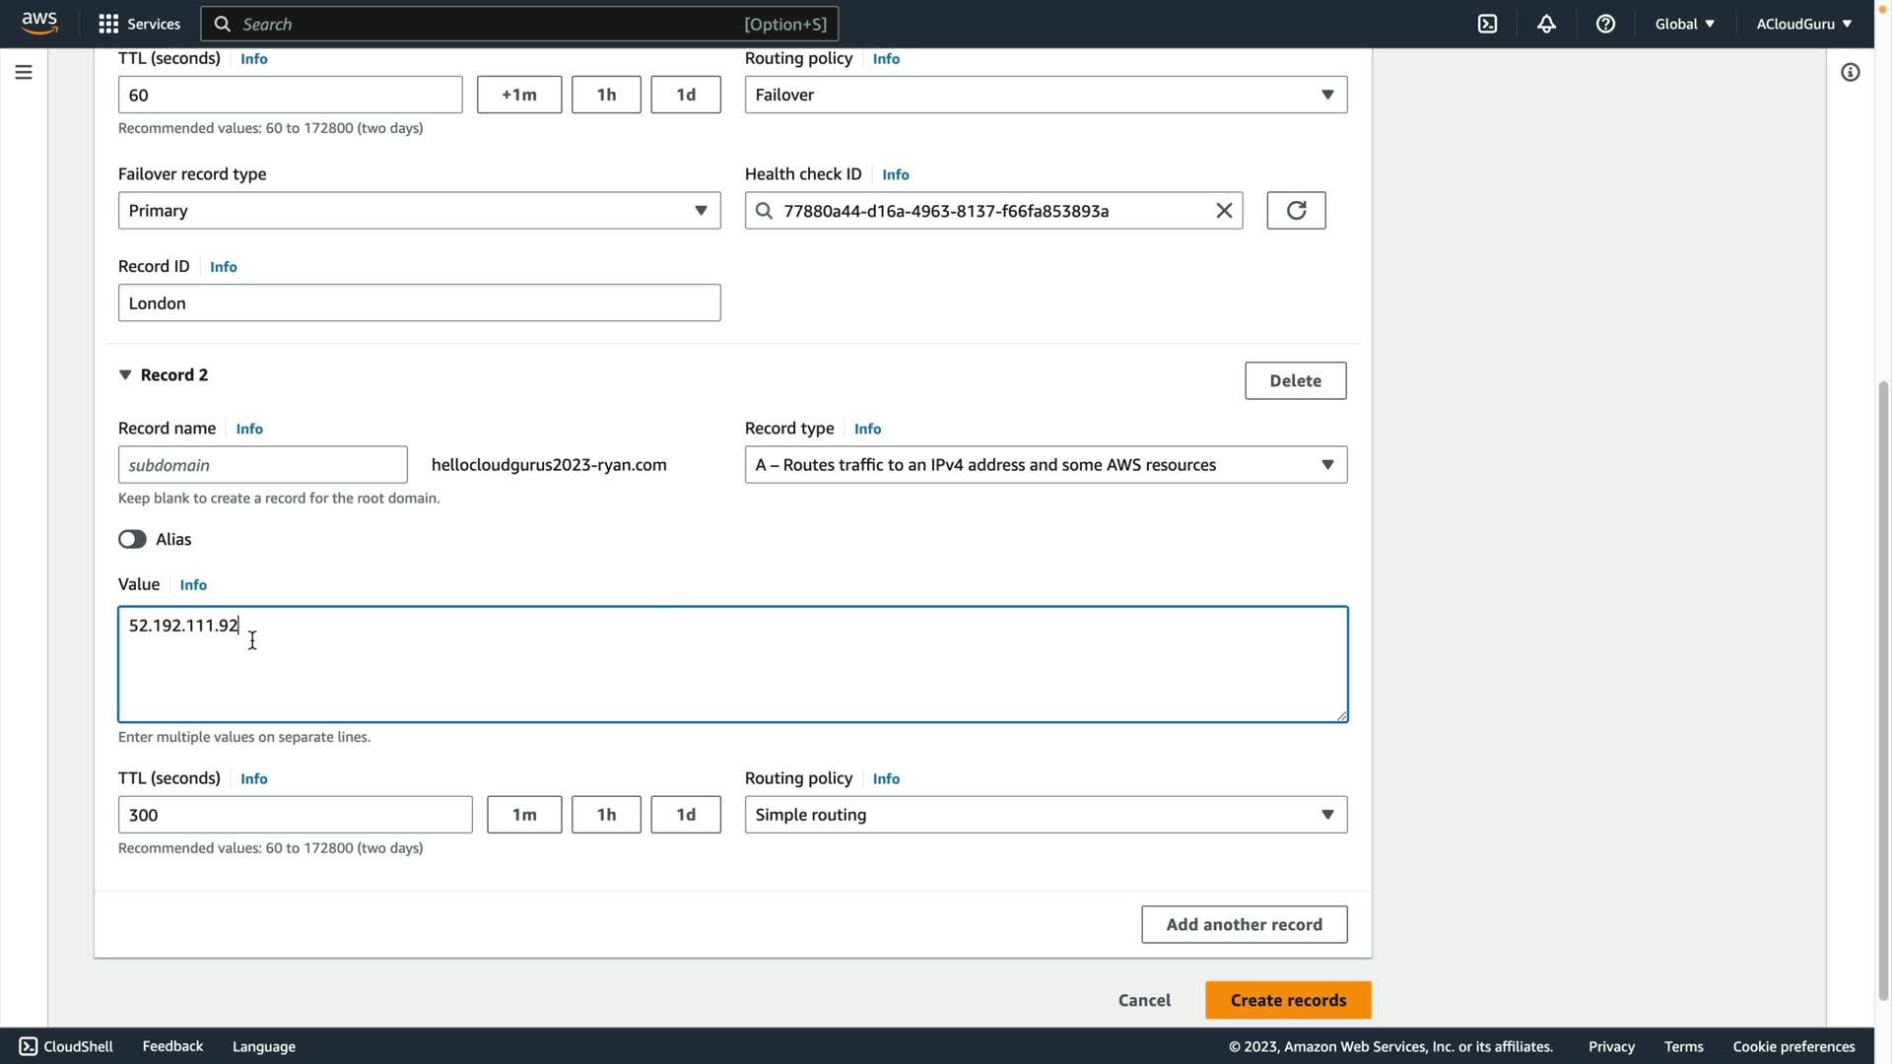This screenshot has height=1064, width=1892.
Task: Collapse the Record 2 section
Action: click(125, 375)
